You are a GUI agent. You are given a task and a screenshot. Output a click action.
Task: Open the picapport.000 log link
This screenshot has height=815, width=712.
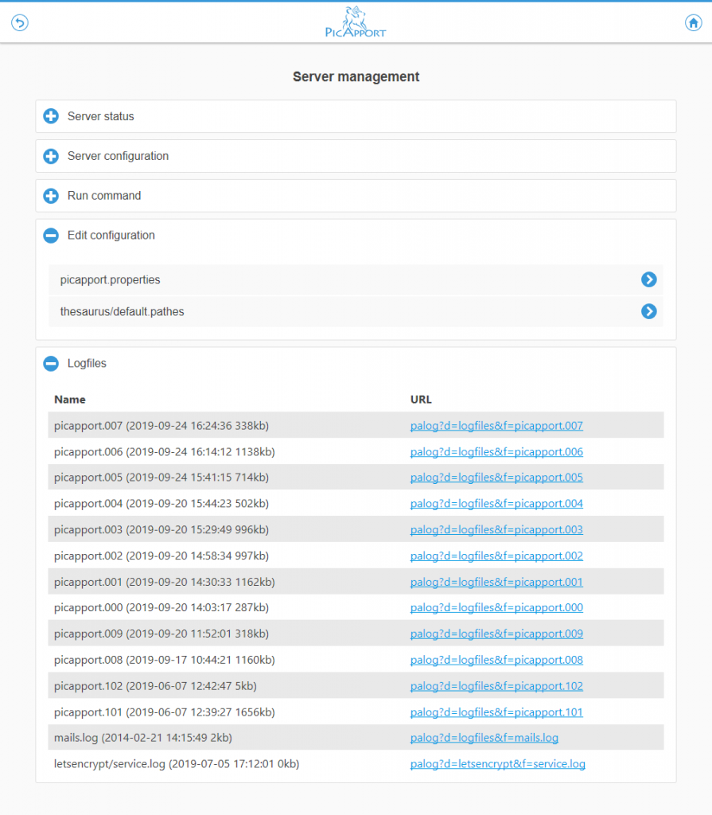tap(496, 608)
